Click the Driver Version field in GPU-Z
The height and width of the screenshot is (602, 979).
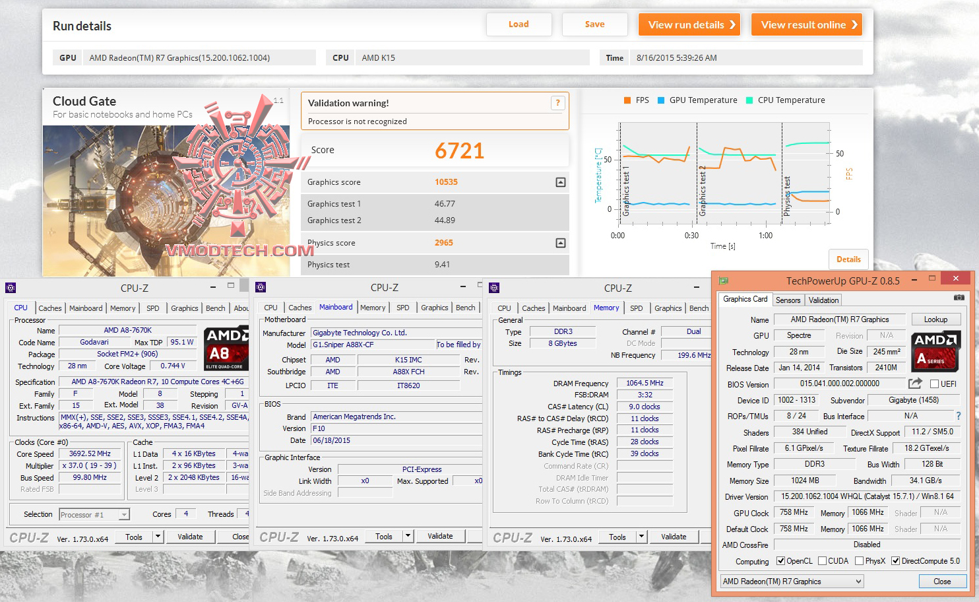click(x=868, y=496)
